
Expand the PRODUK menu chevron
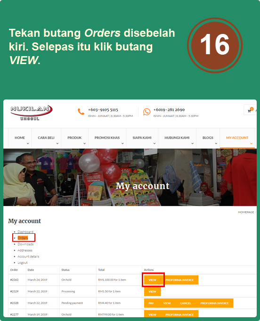tap(84, 143)
